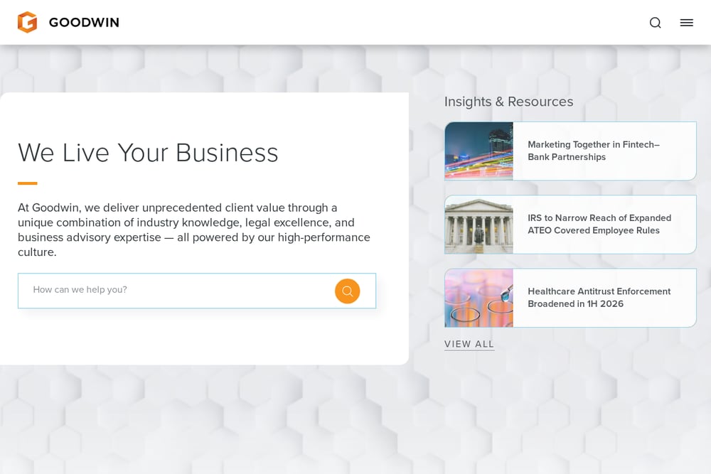Viewport: 711px width, 474px height.
Task: Open the hamburger menu icon
Action: pyautogui.click(x=687, y=23)
